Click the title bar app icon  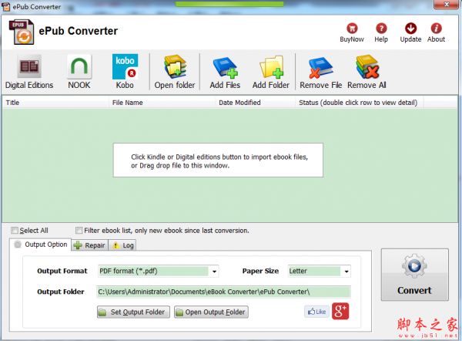point(6,6)
